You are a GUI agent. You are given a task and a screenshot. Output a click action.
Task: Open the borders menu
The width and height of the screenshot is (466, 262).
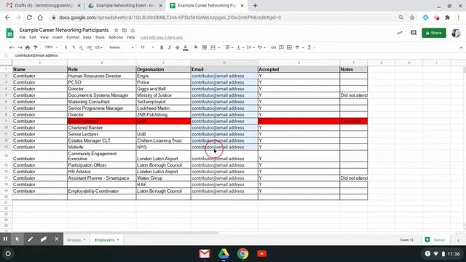[205, 47]
